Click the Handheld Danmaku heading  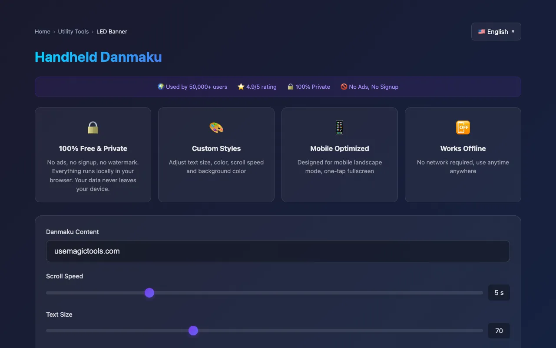(98, 57)
